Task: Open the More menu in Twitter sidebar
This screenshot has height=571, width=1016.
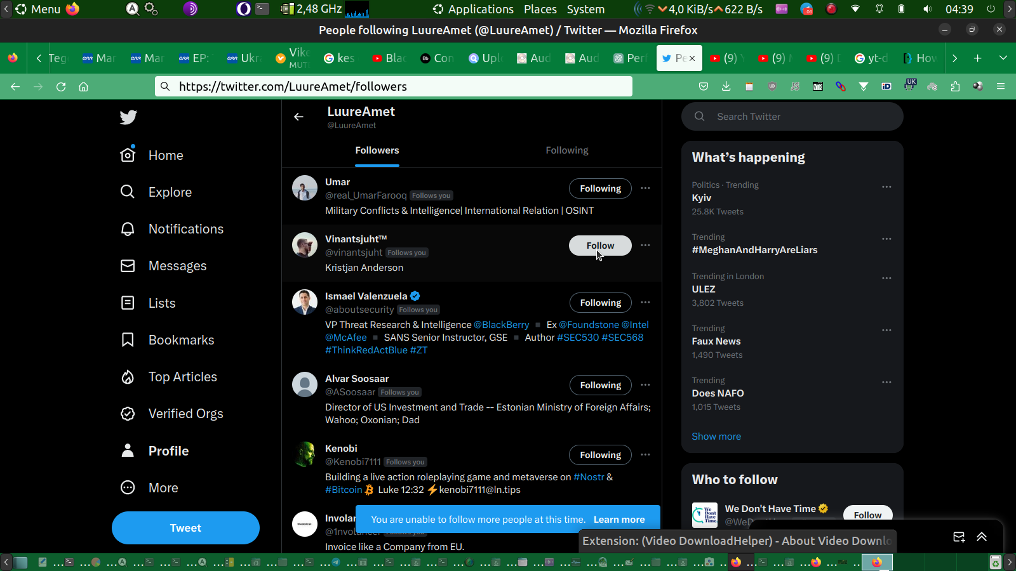Action: tap(149, 488)
